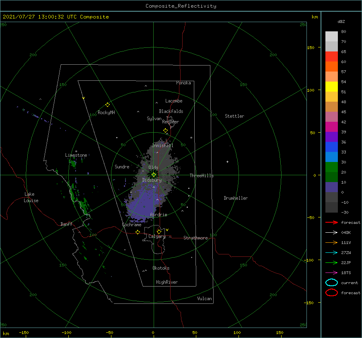Click the Calgary city label
The image size is (362, 338).
click(157, 236)
